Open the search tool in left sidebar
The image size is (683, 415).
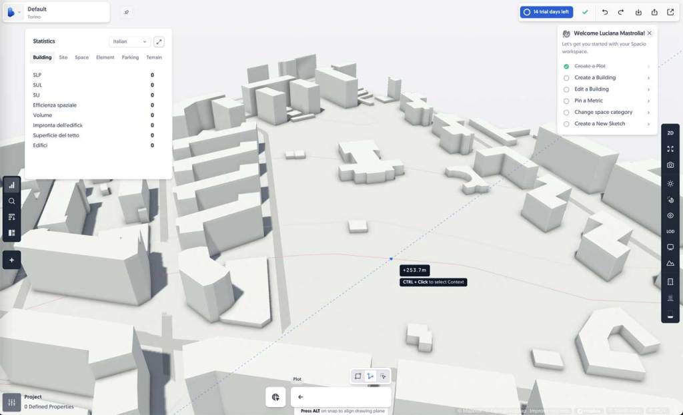click(11, 201)
